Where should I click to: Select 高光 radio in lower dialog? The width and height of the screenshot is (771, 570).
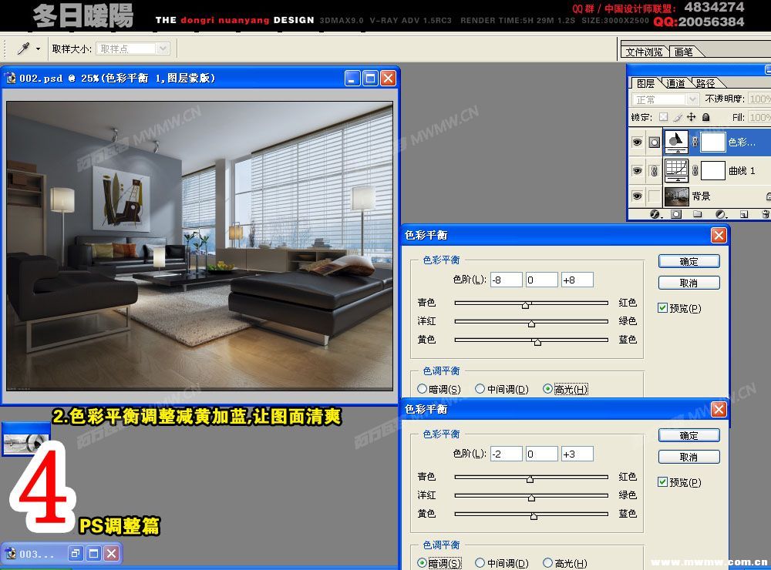(x=547, y=562)
